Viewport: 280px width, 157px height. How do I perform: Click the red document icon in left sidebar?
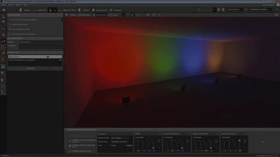pos(3,48)
